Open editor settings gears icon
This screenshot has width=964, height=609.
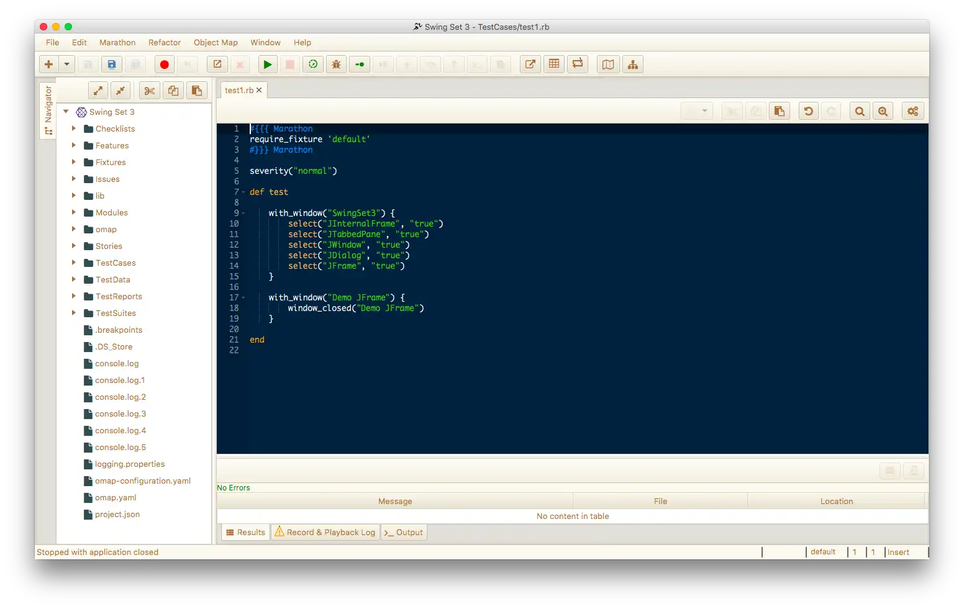click(912, 112)
